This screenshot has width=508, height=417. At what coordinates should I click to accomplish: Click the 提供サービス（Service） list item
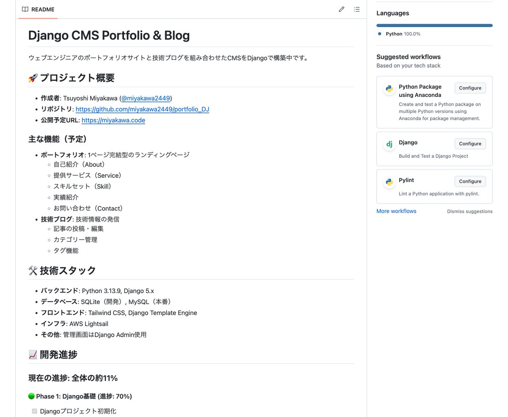click(x=89, y=176)
